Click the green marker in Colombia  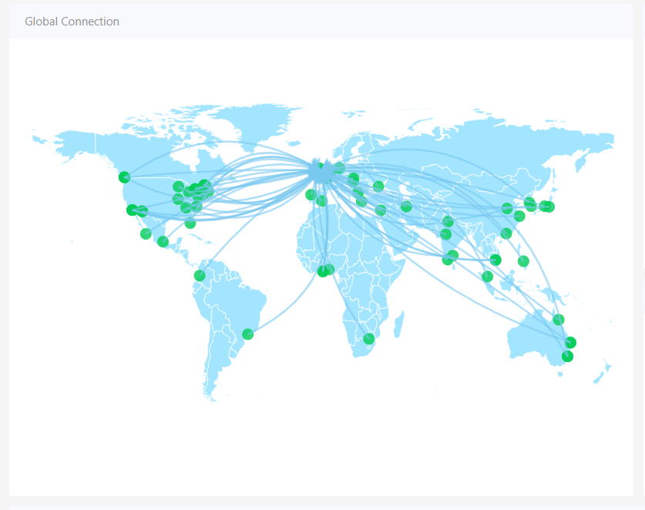[x=200, y=275]
